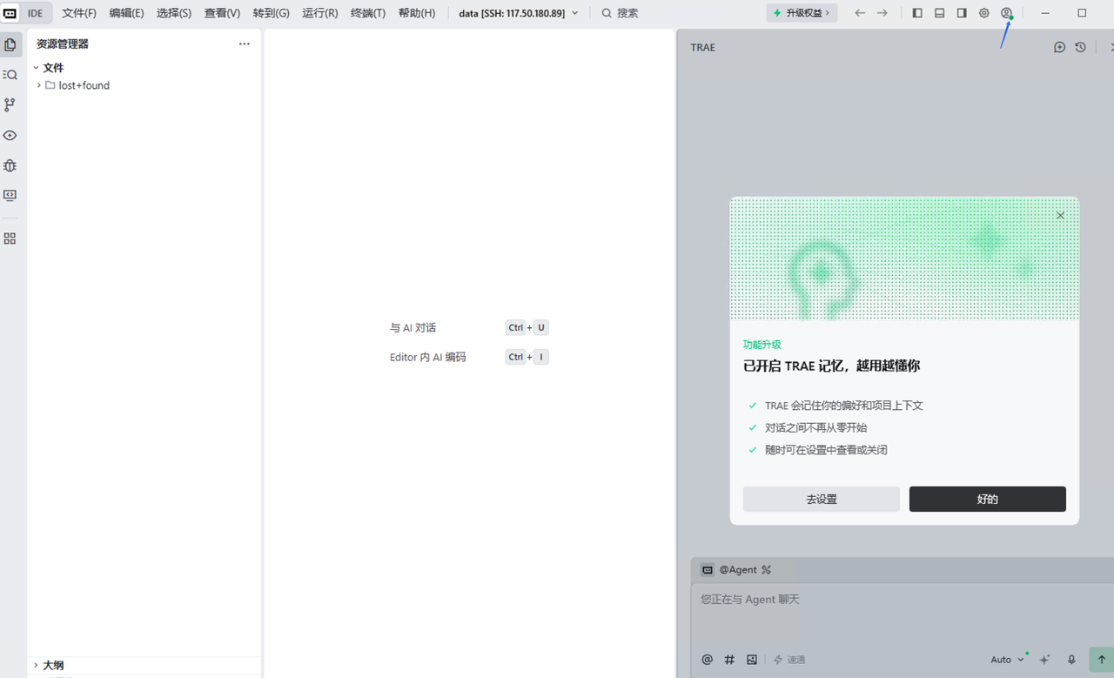The width and height of the screenshot is (1114, 678).
Task: Open settings gear in title bar
Action: (x=984, y=13)
